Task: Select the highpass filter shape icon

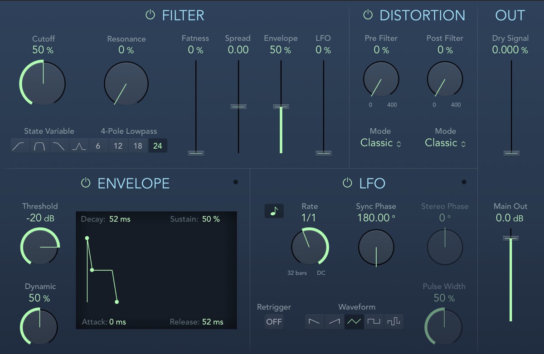Action: pyautogui.click(x=20, y=146)
